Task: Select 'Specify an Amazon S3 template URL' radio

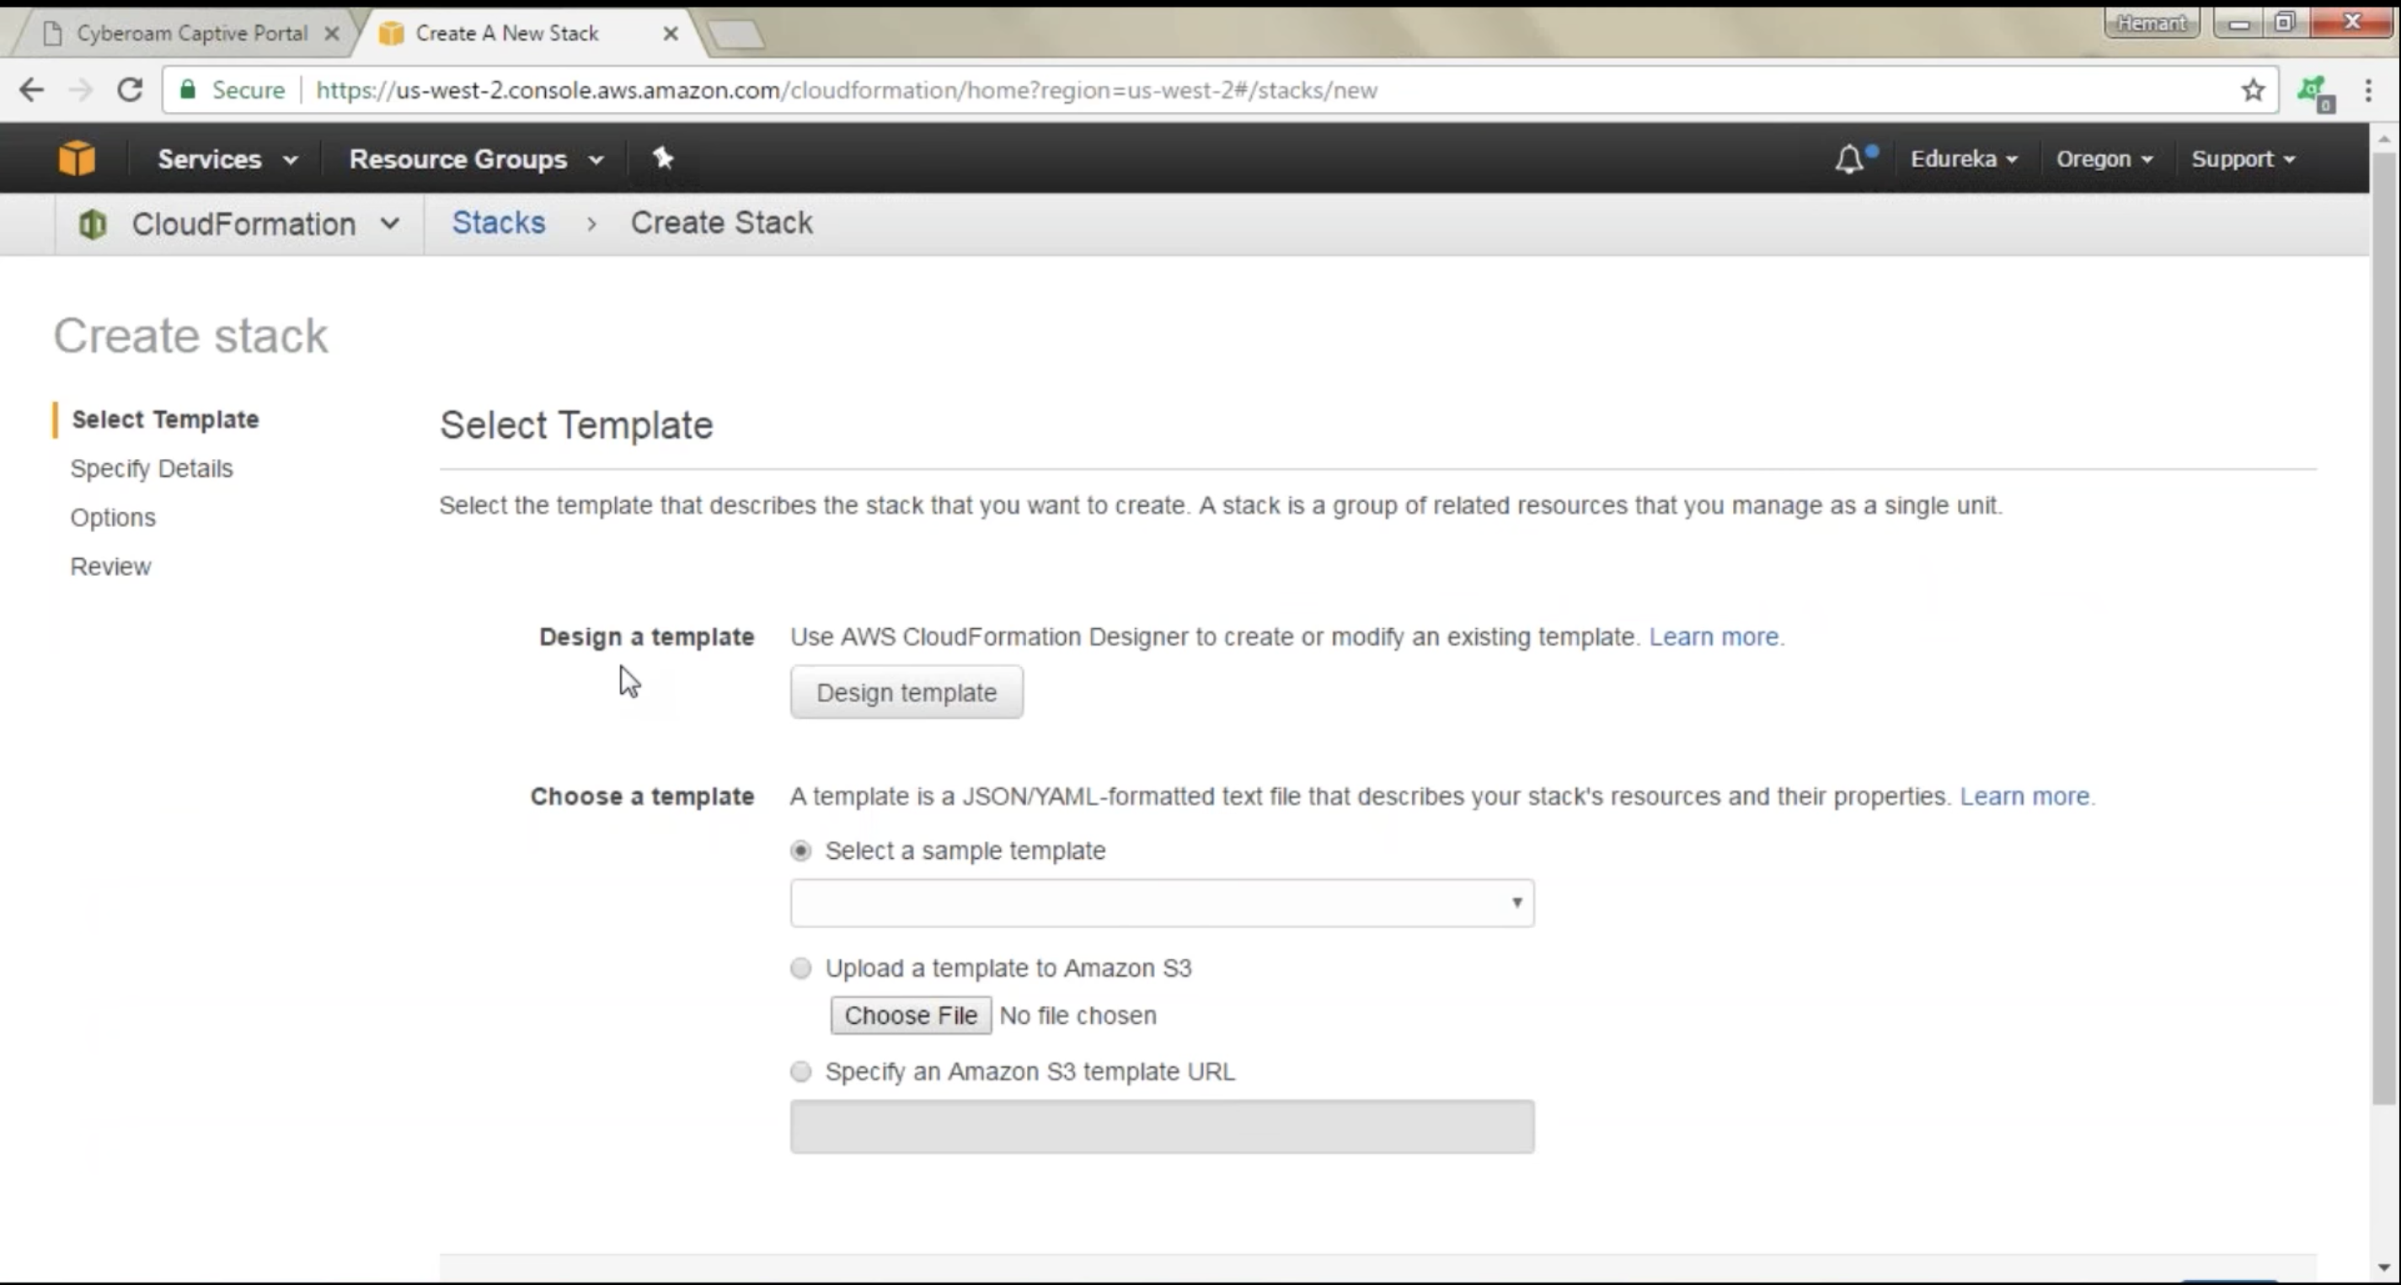Action: (x=800, y=1072)
